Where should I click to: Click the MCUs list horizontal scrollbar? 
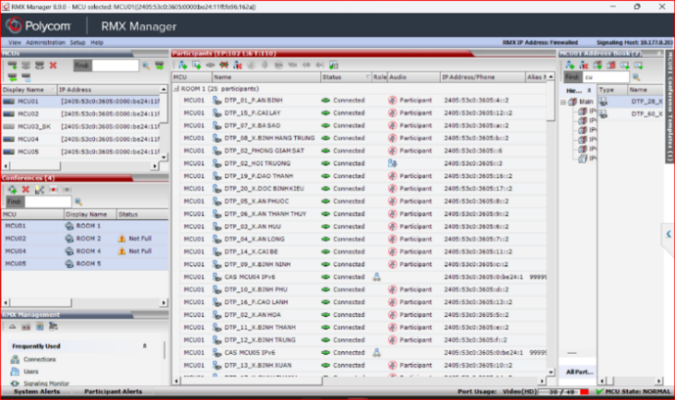click(80, 165)
